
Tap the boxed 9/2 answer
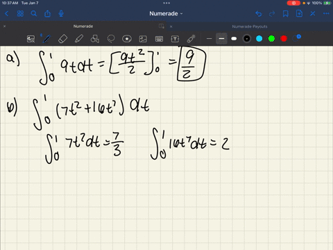[x=191, y=64]
